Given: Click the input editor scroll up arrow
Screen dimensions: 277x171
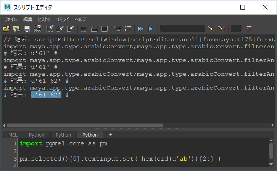Looking at the screenshot, I should click(271, 140).
